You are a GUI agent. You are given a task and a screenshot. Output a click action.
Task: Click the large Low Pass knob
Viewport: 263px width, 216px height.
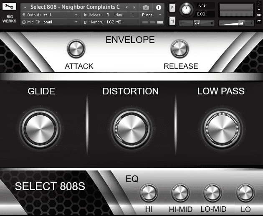pyautogui.click(x=222, y=129)
